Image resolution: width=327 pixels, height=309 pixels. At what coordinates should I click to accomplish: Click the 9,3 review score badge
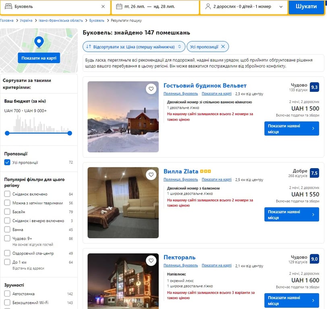[x=314, y=87]
